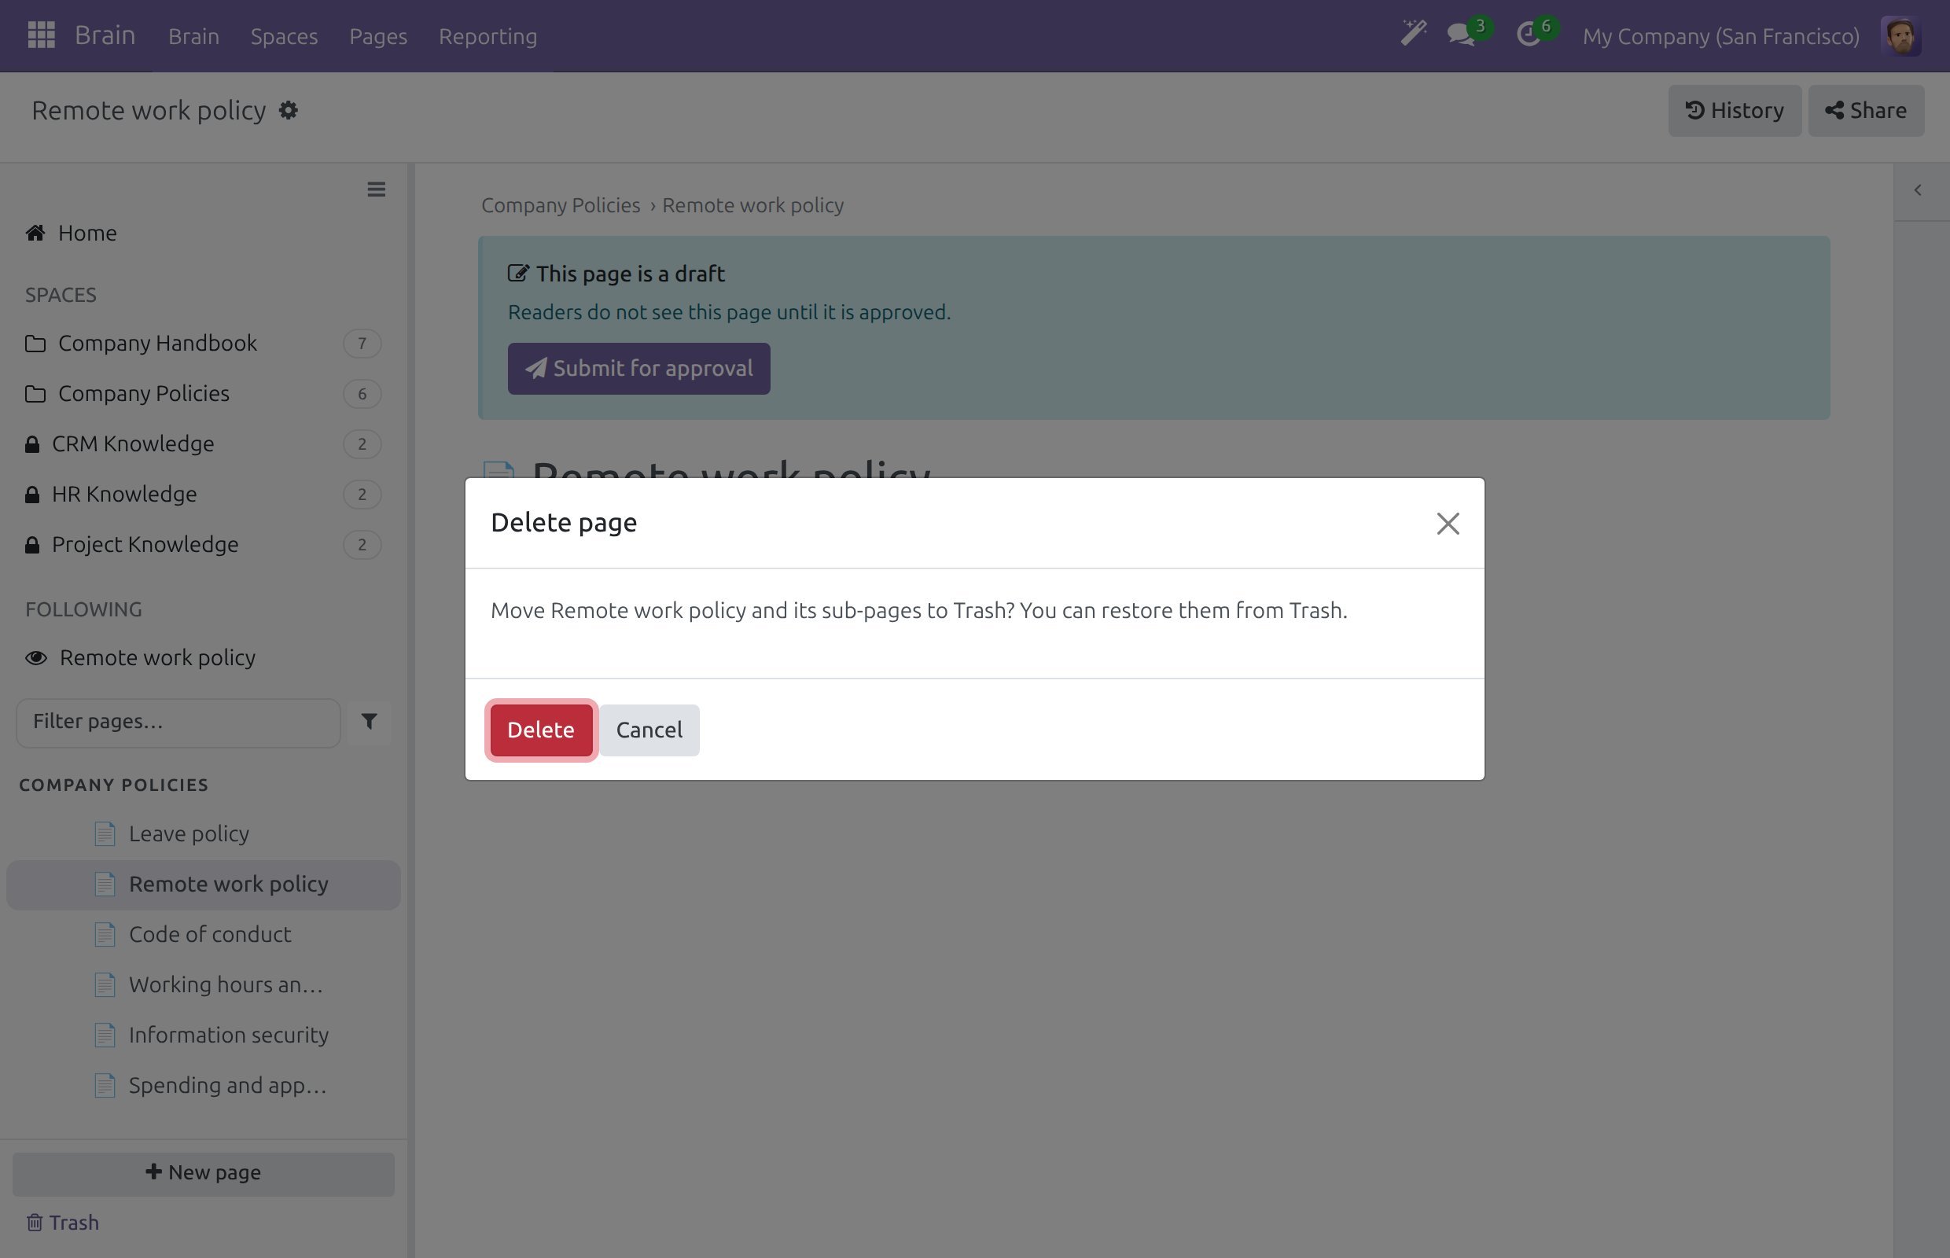Open the HR Knowledge space
1950x1258 pixels.
(204, 495)
